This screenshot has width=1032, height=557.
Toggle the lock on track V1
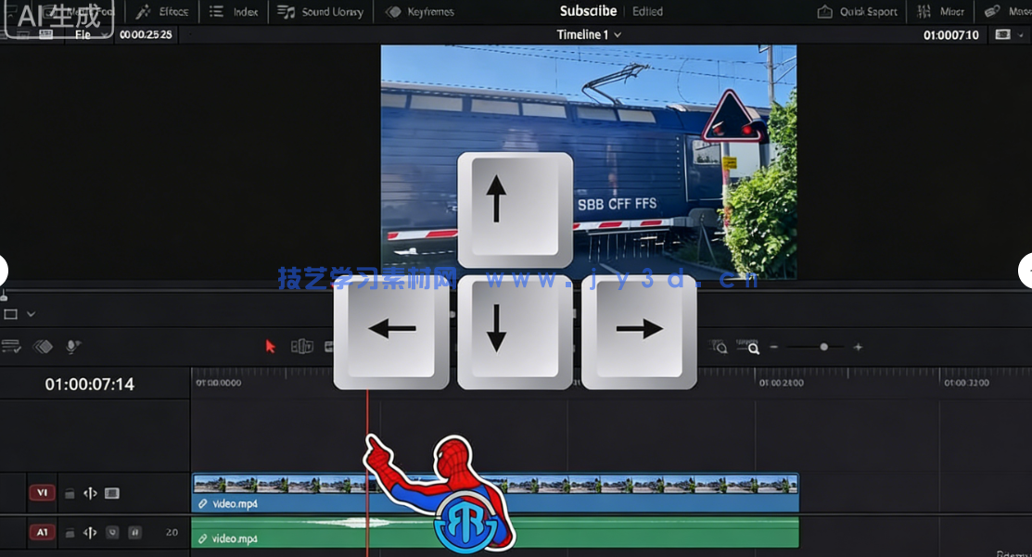click(x=70, y=493)
